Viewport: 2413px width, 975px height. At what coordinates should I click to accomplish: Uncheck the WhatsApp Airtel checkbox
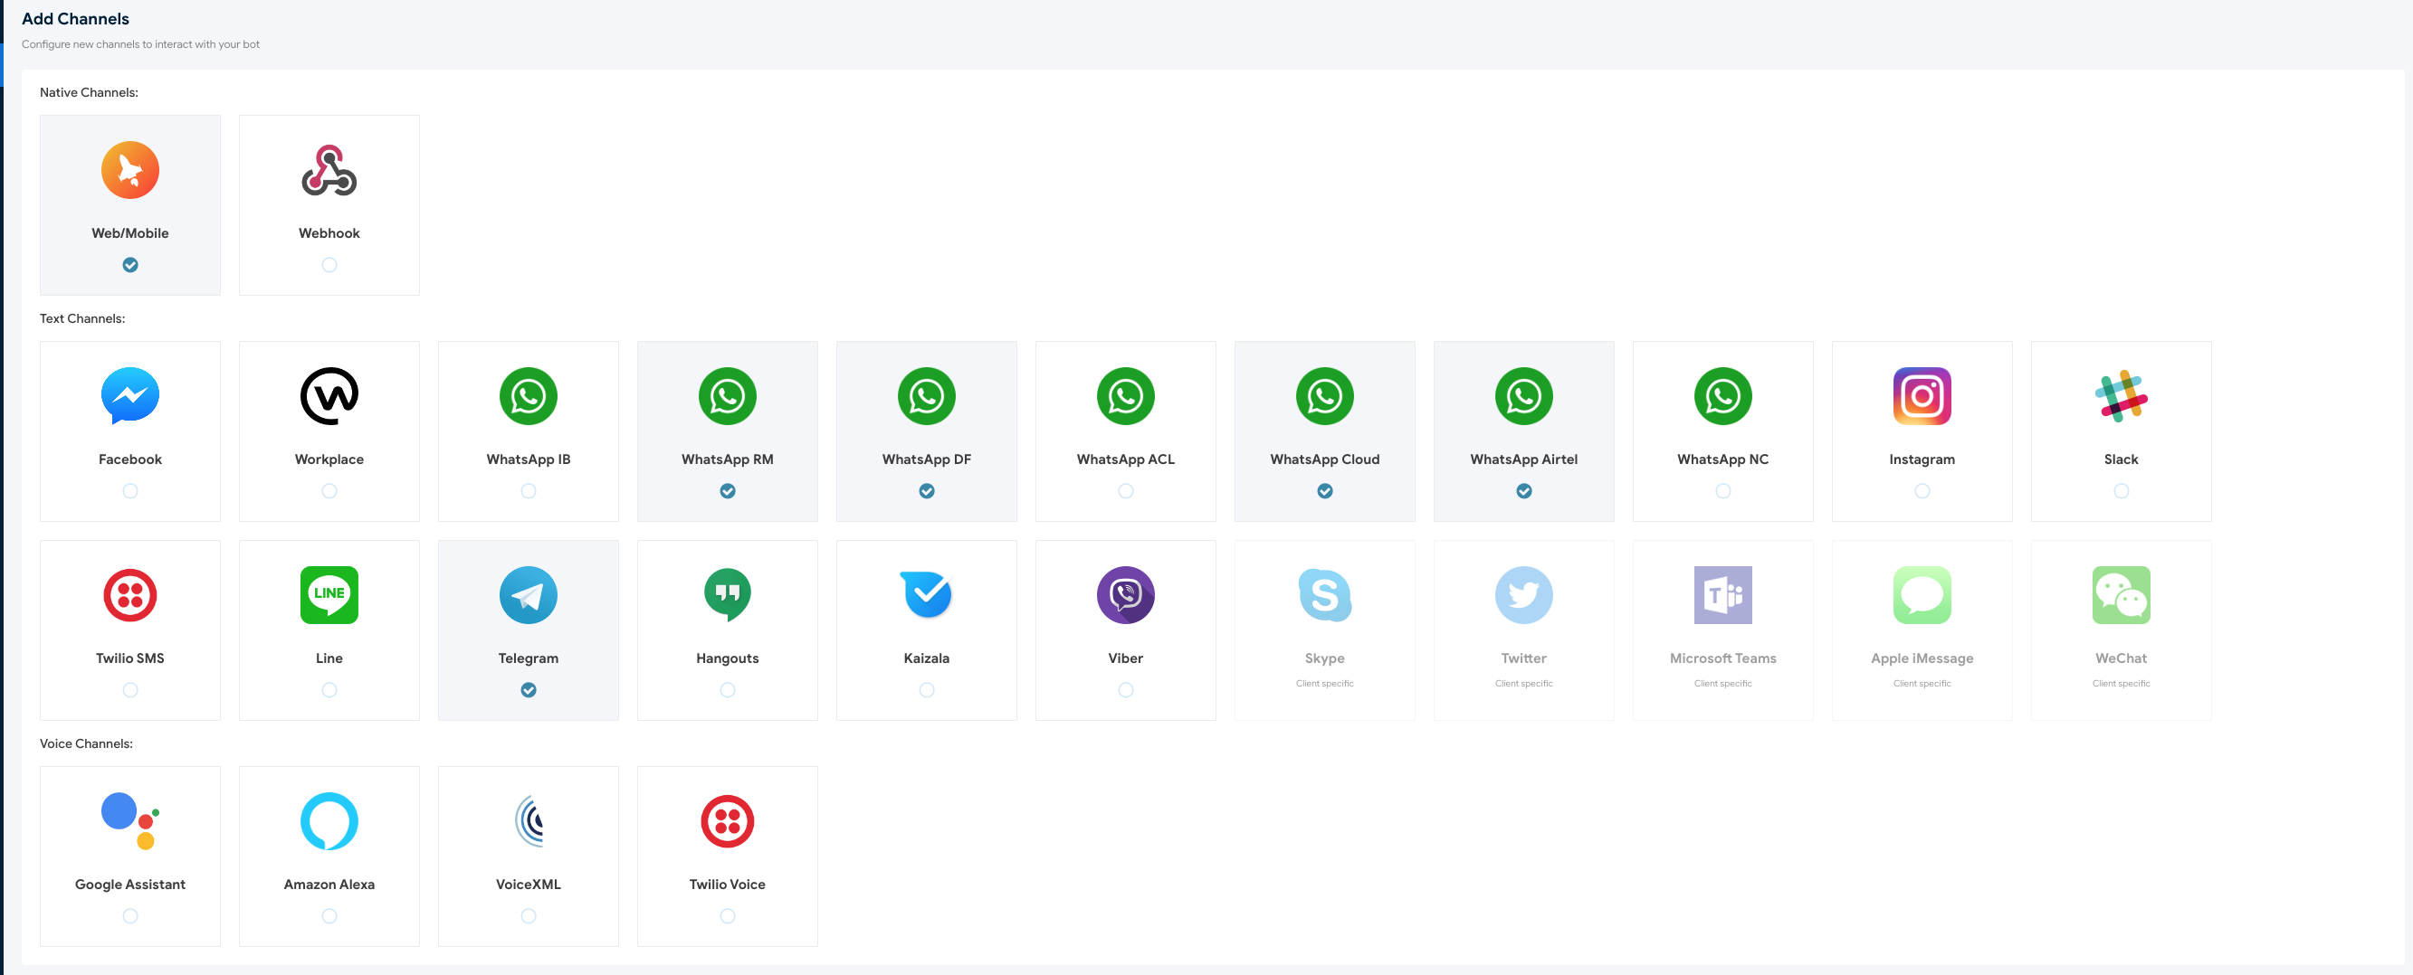1524,490
